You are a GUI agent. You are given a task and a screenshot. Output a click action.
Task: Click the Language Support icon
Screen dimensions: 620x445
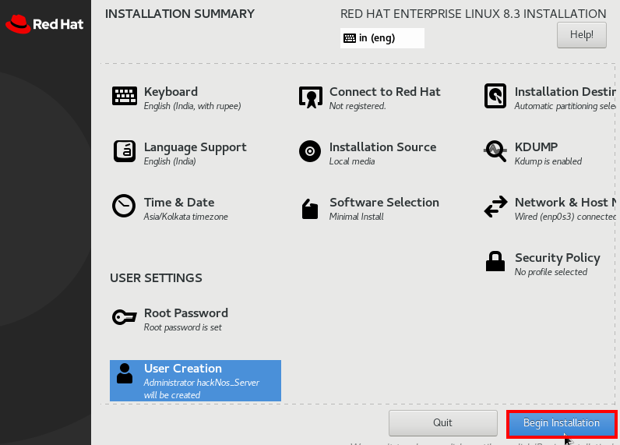click(x=125, y=151)
